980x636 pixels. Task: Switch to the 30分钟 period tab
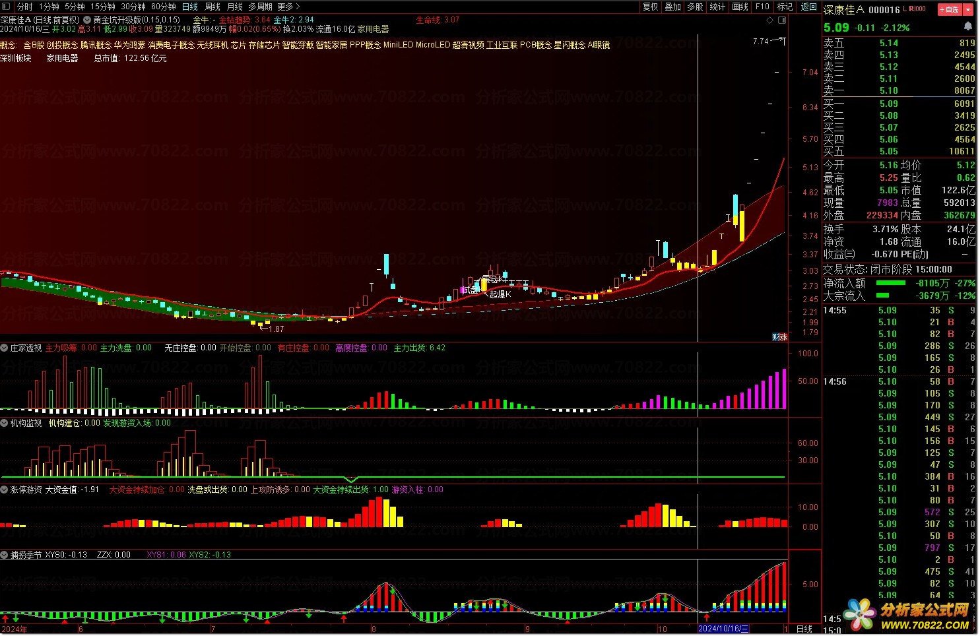[x=133, y=7]
